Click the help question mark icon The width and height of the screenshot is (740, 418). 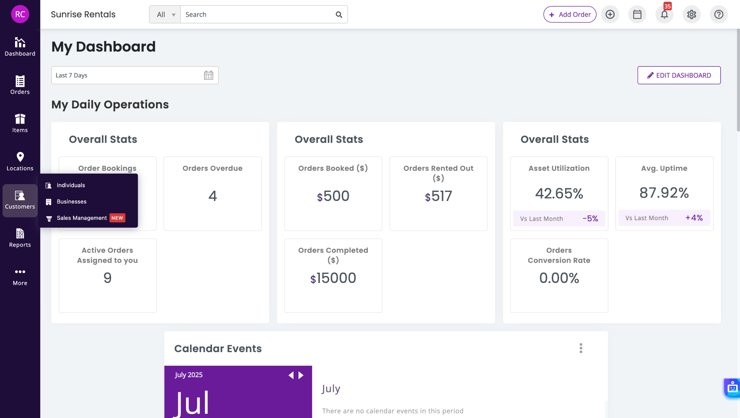[x=719, y=14]
